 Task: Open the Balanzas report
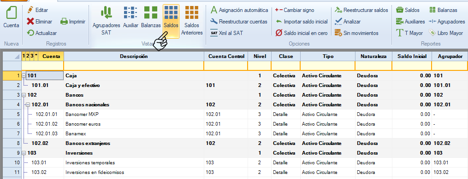(443, 10)
